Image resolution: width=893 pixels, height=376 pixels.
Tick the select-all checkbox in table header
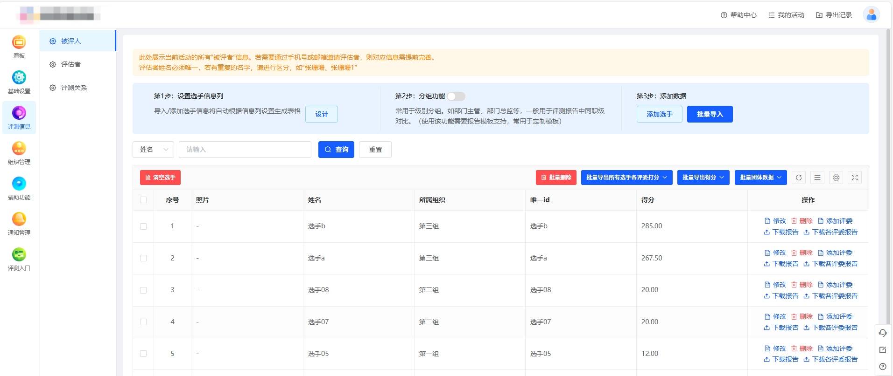point(143,200)
